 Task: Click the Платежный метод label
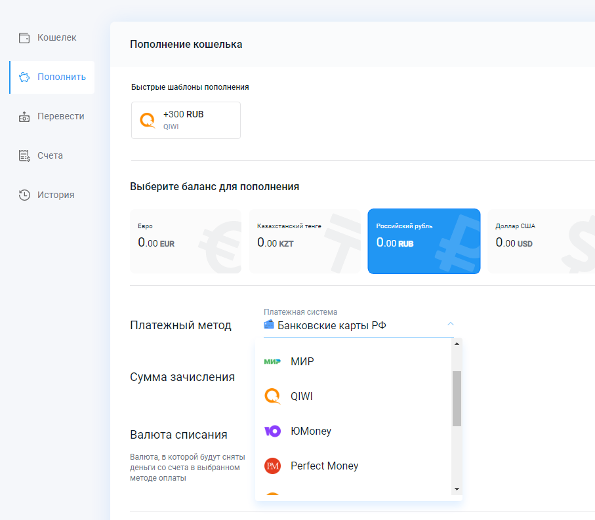(180, 325)
